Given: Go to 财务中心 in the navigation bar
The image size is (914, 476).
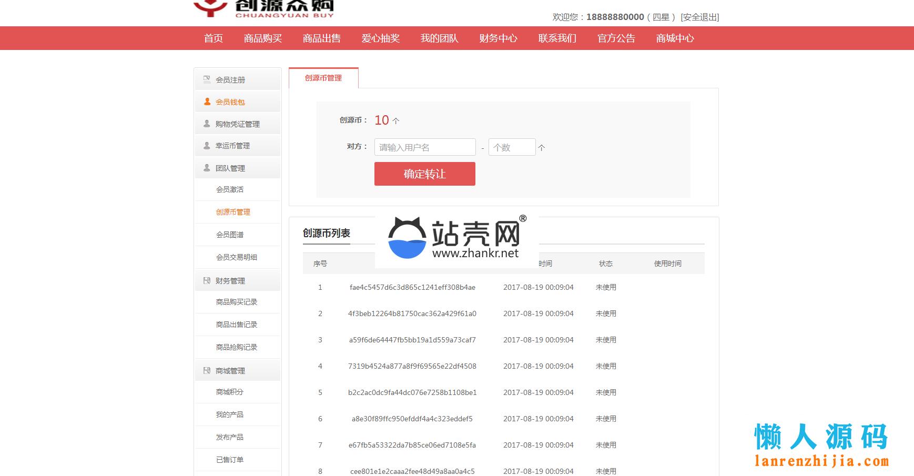Looking at the screenshot, I should click(x=498, y=38).
